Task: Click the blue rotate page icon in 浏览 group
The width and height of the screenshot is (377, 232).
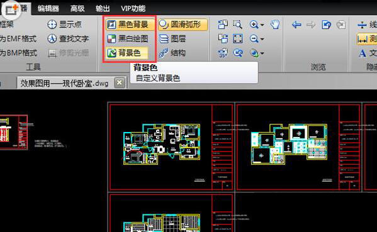Action: (x=326, y=25)
